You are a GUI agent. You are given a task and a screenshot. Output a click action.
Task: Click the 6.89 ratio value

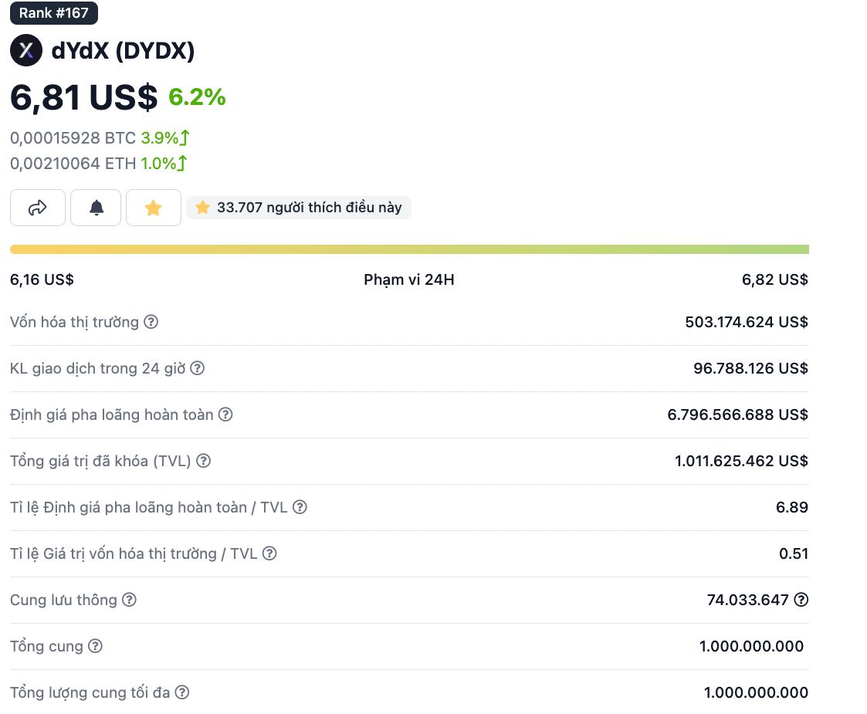point(792,507)
